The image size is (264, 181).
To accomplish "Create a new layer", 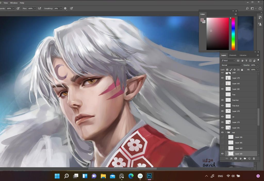I will coord(249,158).
